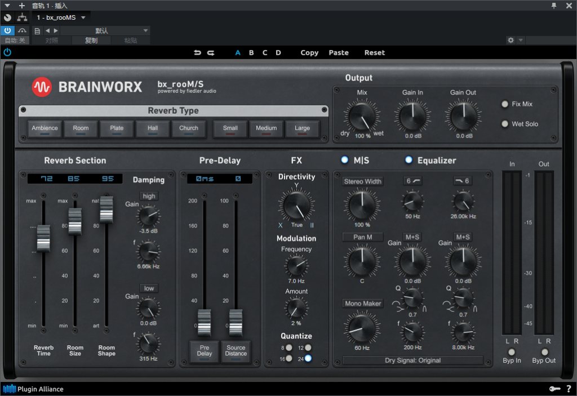Click the Mono Maker knob
The height and width of the screenshot is (396, 577).
tap(362, 327)
